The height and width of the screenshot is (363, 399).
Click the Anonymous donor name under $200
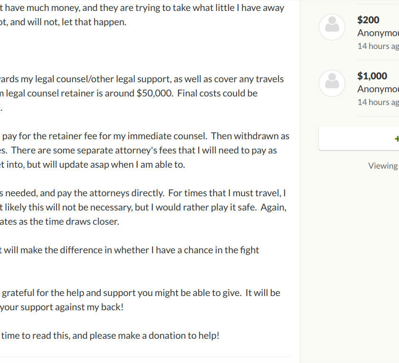click(378, 33)
